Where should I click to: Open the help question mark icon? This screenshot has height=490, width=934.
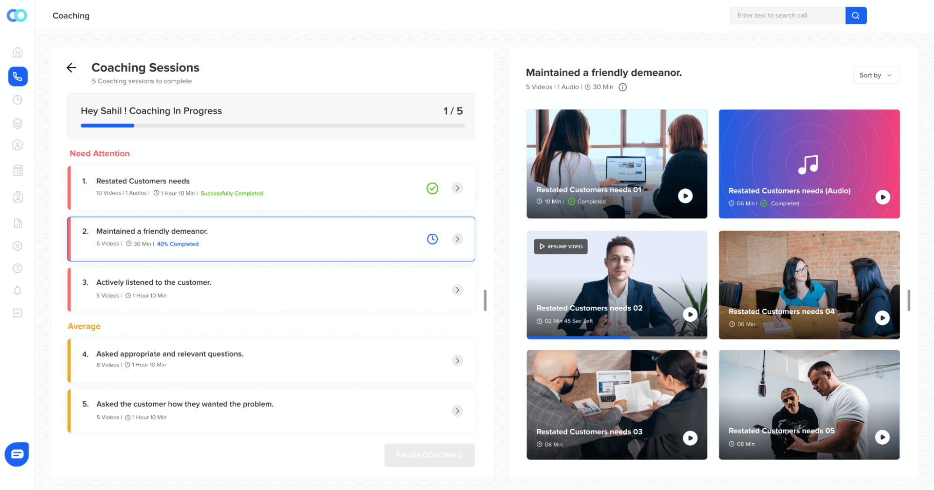(x=17, y=268)
